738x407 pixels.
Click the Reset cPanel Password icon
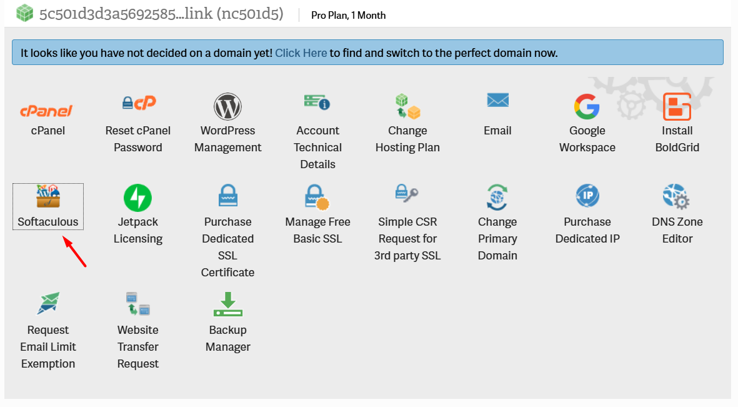coord(138,103)
